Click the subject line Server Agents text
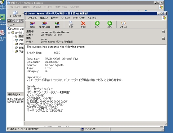The width and height of the screenshot is (173, 133). tap(57, 42)
